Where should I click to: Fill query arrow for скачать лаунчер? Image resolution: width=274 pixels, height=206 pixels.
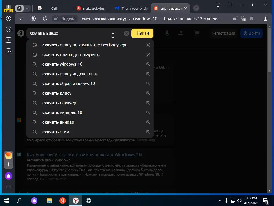148,103
